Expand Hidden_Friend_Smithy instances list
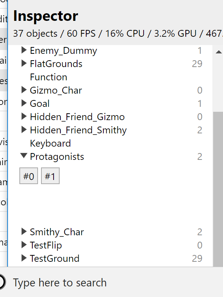The height and width of the screenshot is (297, 223). tap(24, 130)
